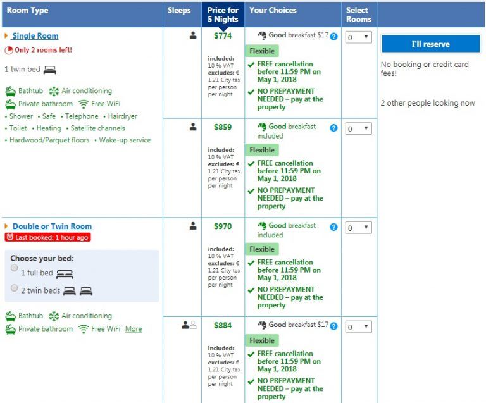Click the Flexible badge in $774 row

tap(262, 51)
